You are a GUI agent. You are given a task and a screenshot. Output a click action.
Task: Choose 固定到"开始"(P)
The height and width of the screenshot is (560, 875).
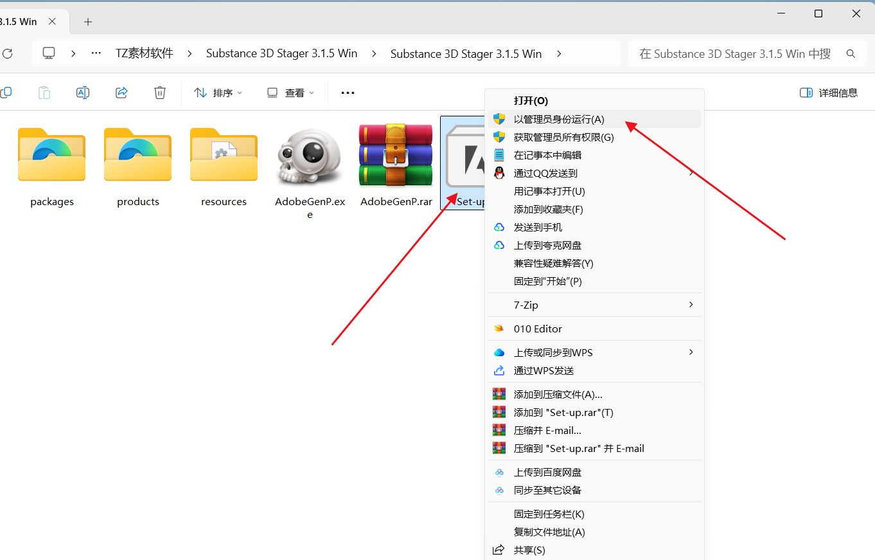point(594,281)
